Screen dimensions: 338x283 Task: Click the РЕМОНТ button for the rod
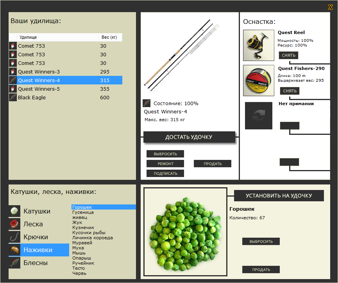(x=165, y=163)
